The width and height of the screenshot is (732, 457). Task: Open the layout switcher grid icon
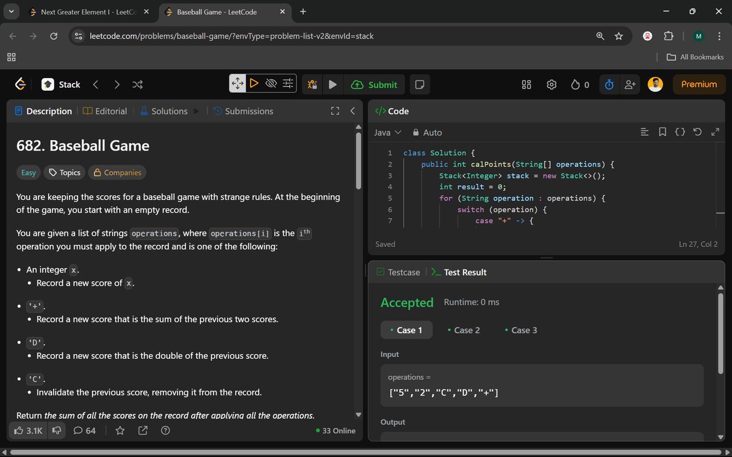pos(526,84)
